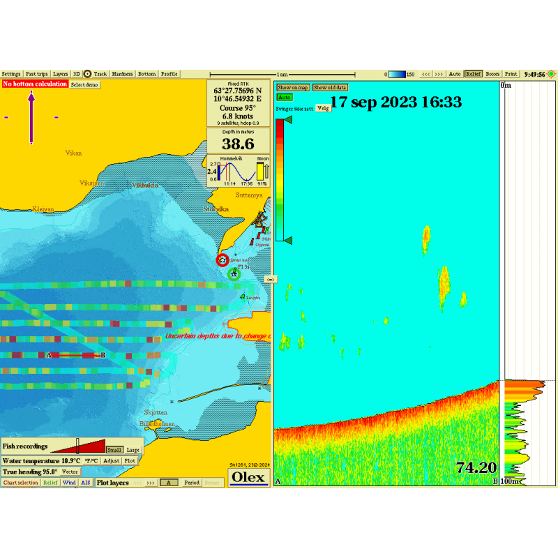Toggle green Auto echogram mode

click(285, 98)
